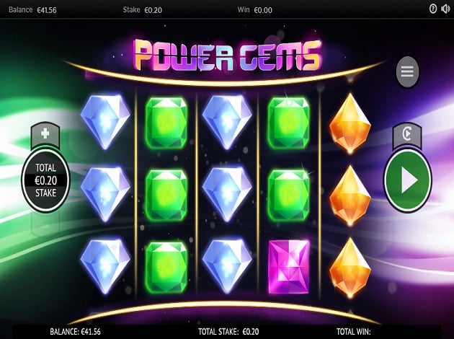Click the top orange crystal gem

coord(350,123)
